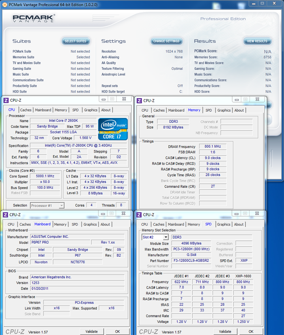
Task: Click the CPU-Z logo icon of the Memory tab window
Action: pyautogui.click(x=139, y=101)
